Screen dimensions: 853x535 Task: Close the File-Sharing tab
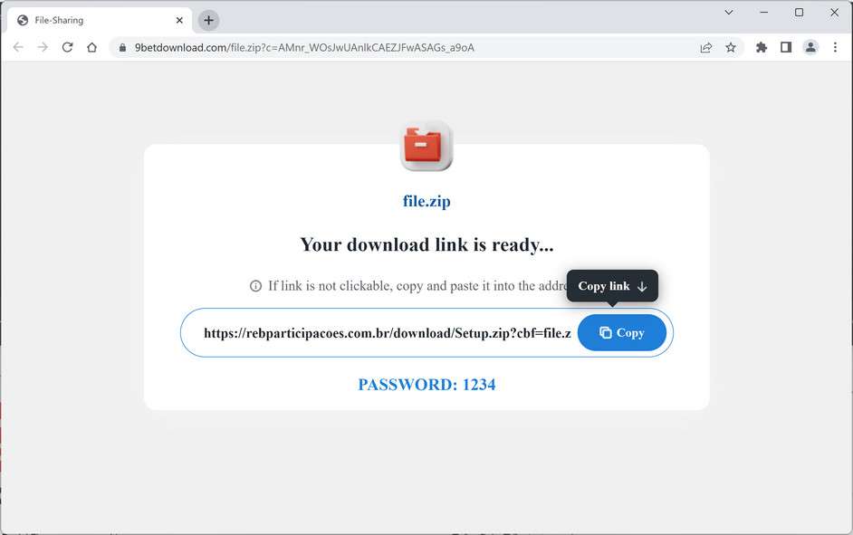pos(179,20)
